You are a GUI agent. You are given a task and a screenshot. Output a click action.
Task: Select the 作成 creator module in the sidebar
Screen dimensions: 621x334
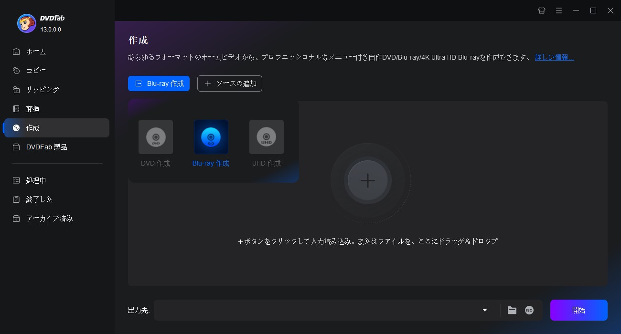[56, 128]
